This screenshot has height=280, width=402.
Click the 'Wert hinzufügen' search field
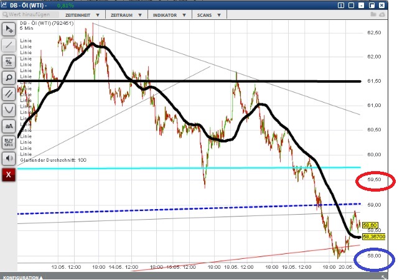(30, 14)
